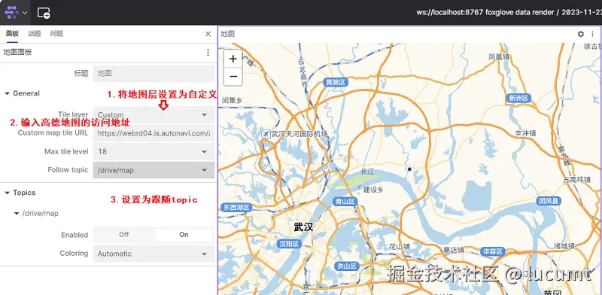The height and width of the screenshot is (295, 602).
Task: Click the 武汉 city label on map
Action: click(304, 227)
